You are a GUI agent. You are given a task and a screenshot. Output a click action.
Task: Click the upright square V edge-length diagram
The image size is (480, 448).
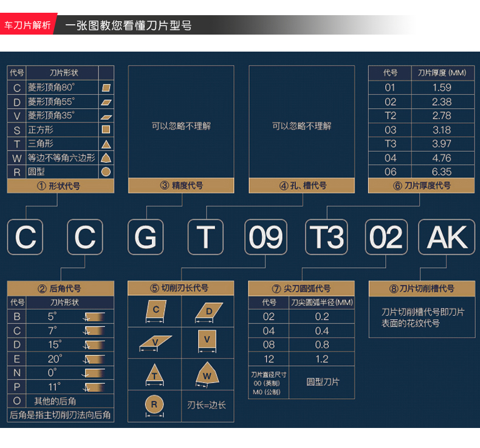click(x=207, y=341)
